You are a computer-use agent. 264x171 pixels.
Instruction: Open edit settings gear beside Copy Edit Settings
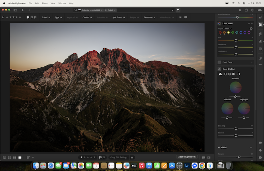click(132, 158)
